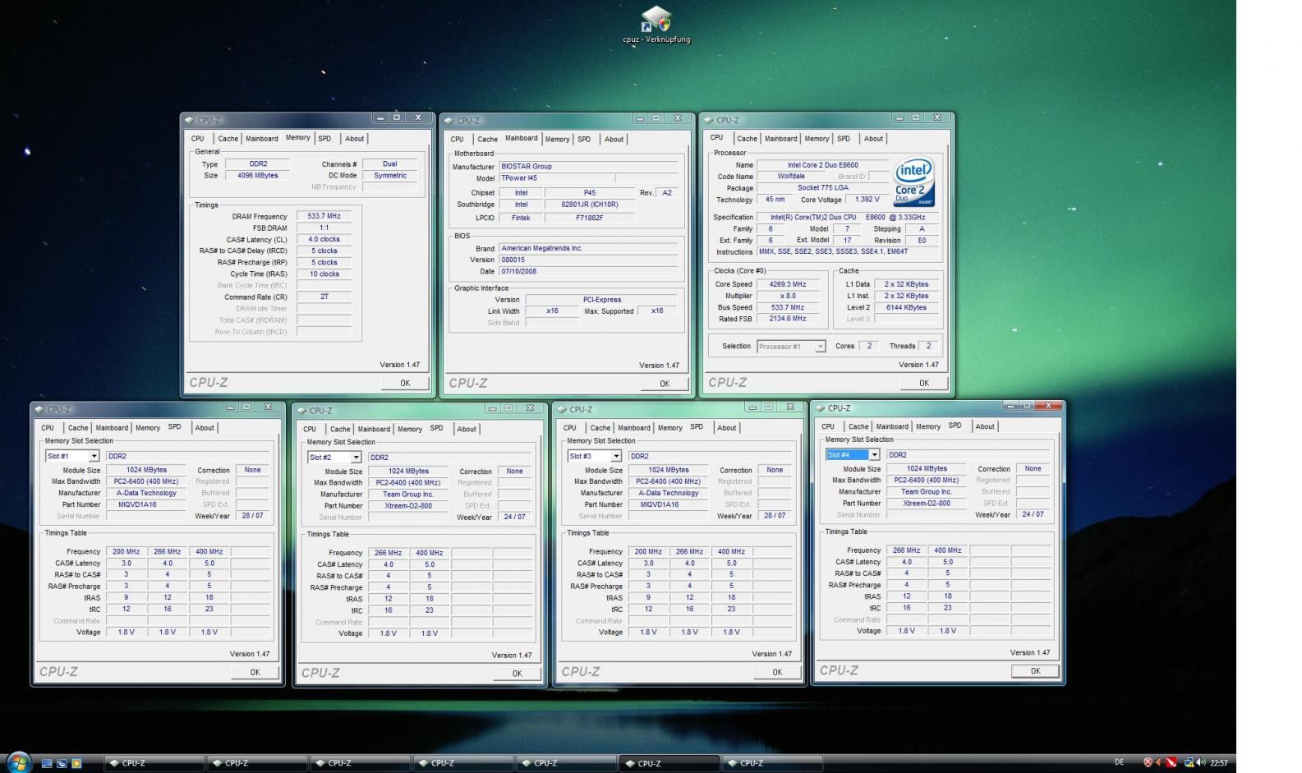The image size is (1302, 773).
Task: Open the network status tray icon
Action: (x=1188, y=762)
